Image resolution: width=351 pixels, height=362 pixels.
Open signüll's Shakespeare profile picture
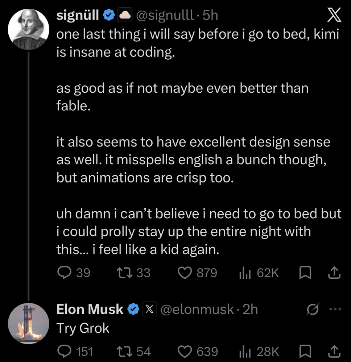28,29
